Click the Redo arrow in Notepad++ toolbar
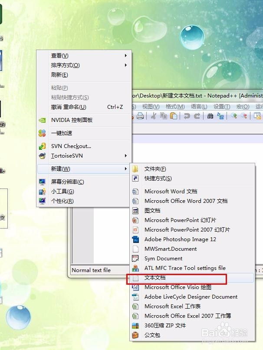Screen dimensions: 263x350 click(x=197, y=116)
